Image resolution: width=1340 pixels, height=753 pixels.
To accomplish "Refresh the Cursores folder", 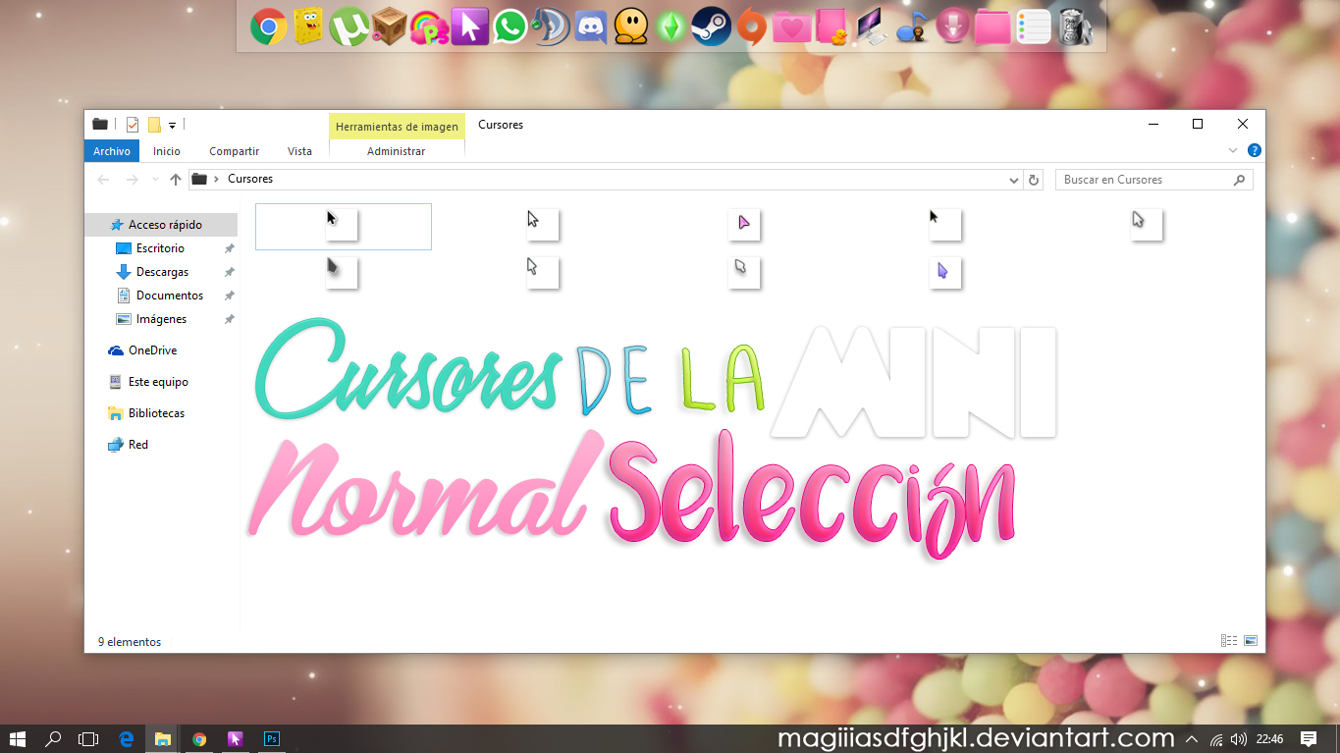I will 1033,180.
